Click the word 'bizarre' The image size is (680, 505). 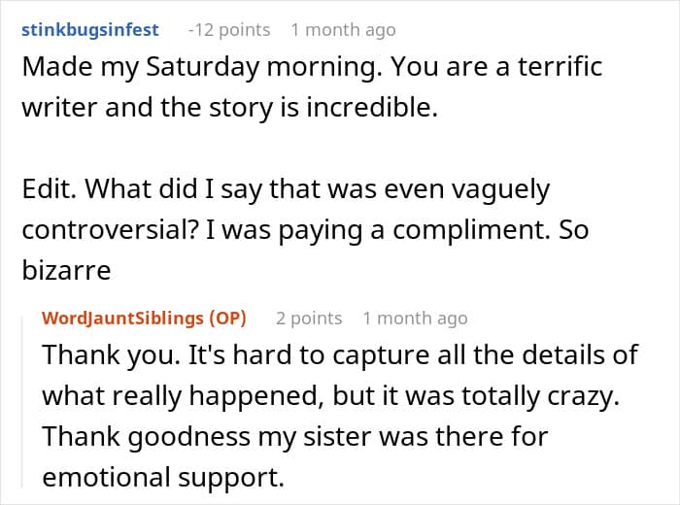pyautogui.click(x=66, y=268)
